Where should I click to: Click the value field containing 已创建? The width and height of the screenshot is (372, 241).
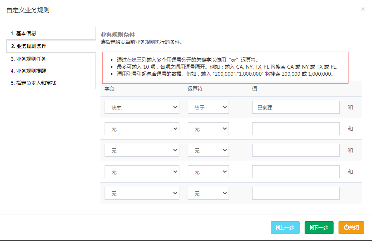click(x=296, y=107)
